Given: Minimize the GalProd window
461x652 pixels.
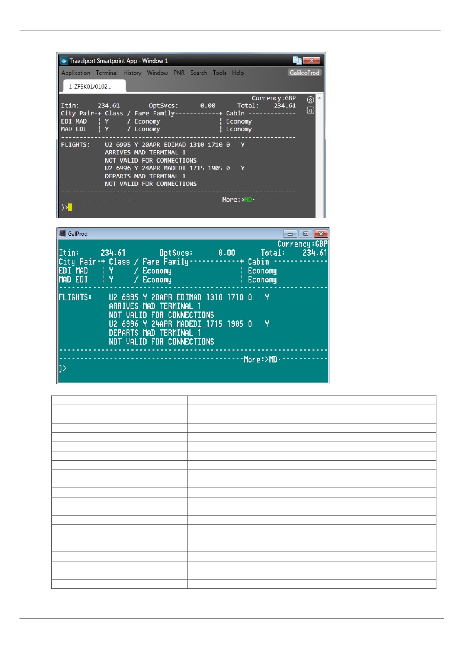Looking at the screenshot, I should [290, 234].
